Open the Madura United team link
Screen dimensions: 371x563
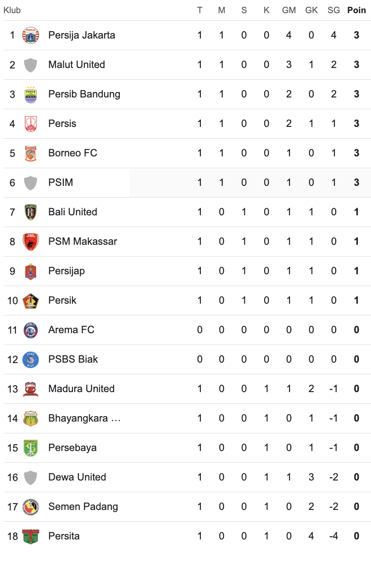(81, 388)
